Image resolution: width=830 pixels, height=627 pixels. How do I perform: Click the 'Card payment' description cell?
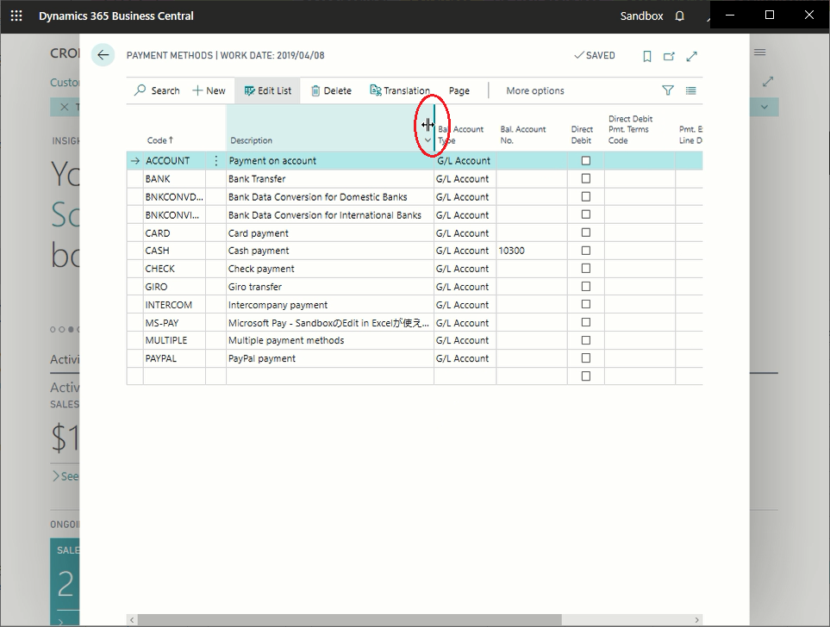click(330, 233)
